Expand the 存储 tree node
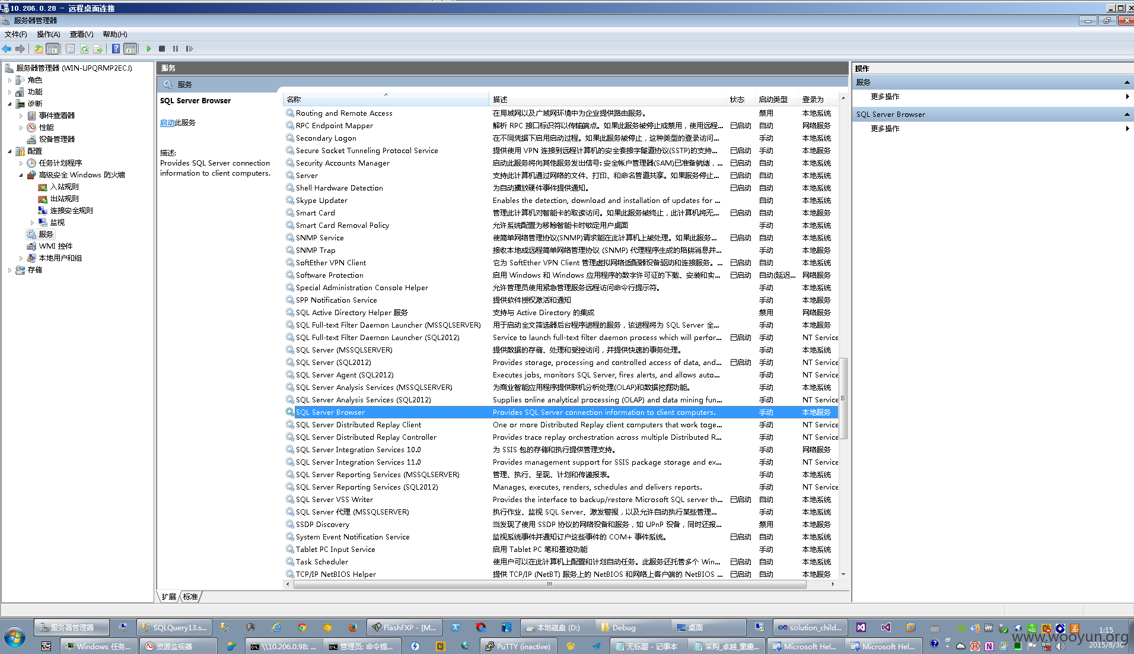This screenshot has height=654, width=1134. tap(9, 270)
